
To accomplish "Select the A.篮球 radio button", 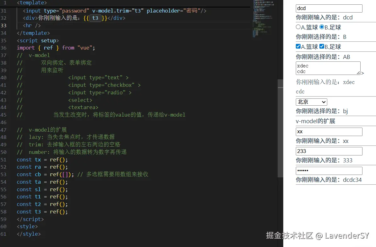I will click(x=298, y=27).
